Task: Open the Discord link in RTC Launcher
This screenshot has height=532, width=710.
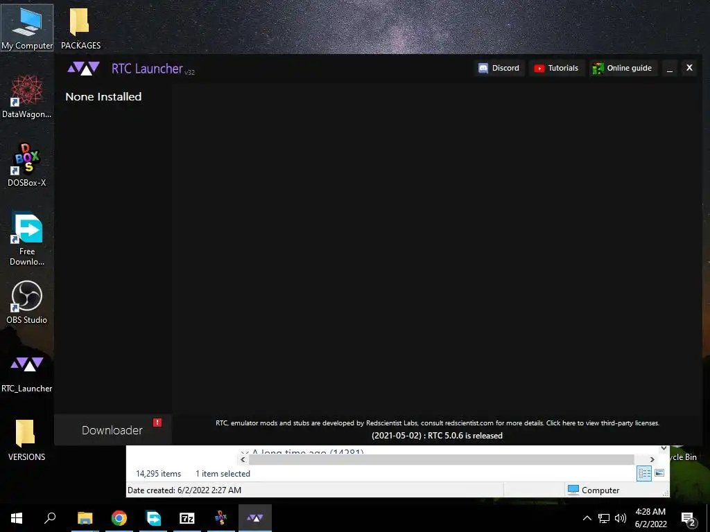Action: pos(499,68)
